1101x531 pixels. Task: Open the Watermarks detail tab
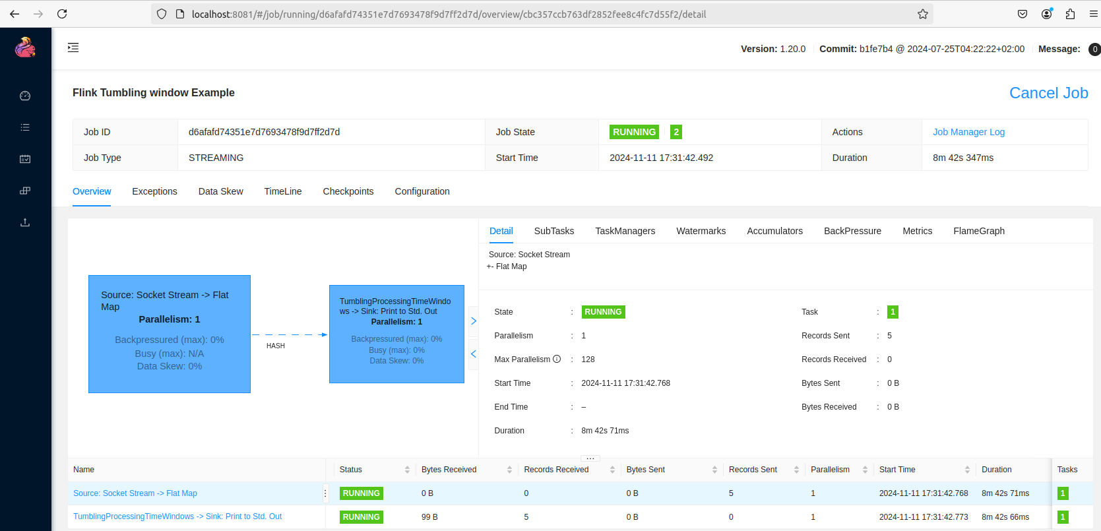[x=701, y=231]
